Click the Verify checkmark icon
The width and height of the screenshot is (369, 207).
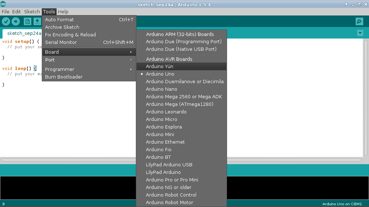coord(6,21)
